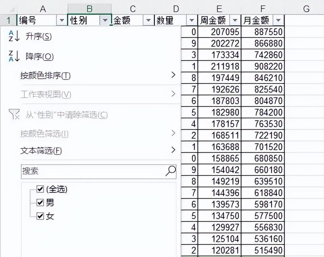
Task: Uncheck the 女 checkbox
Action: [40, 216]
